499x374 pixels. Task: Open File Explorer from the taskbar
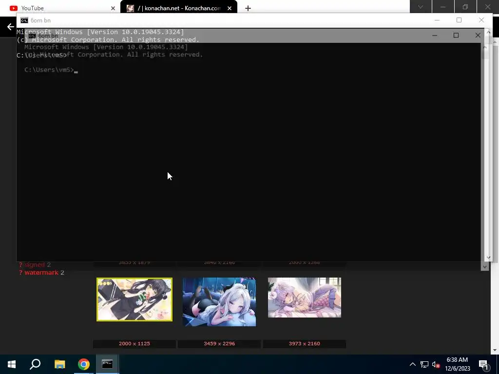pos(59,364)
